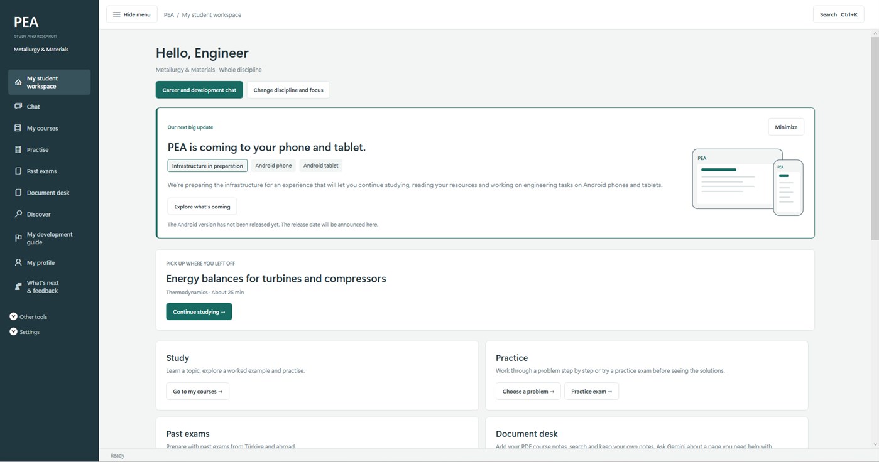Click Continue studying button
Screen dimensions: 879x462
tap(199, 311)
